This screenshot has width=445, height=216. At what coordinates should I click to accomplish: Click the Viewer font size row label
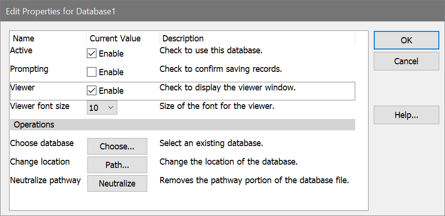click(x=39, y=106)
